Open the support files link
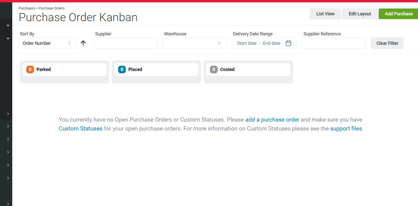 click(346, 129)
